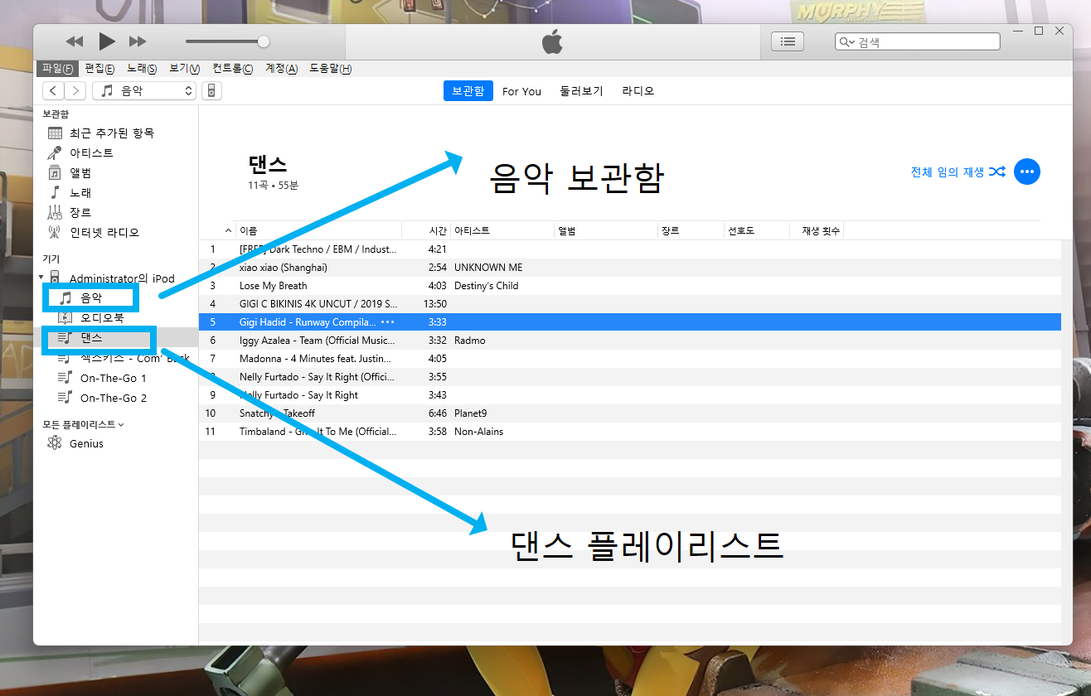This screenshot has width=1091, height=696.
Task: Collapse the Administrator의 iPod device tree
Action: [x=41, y=278]
